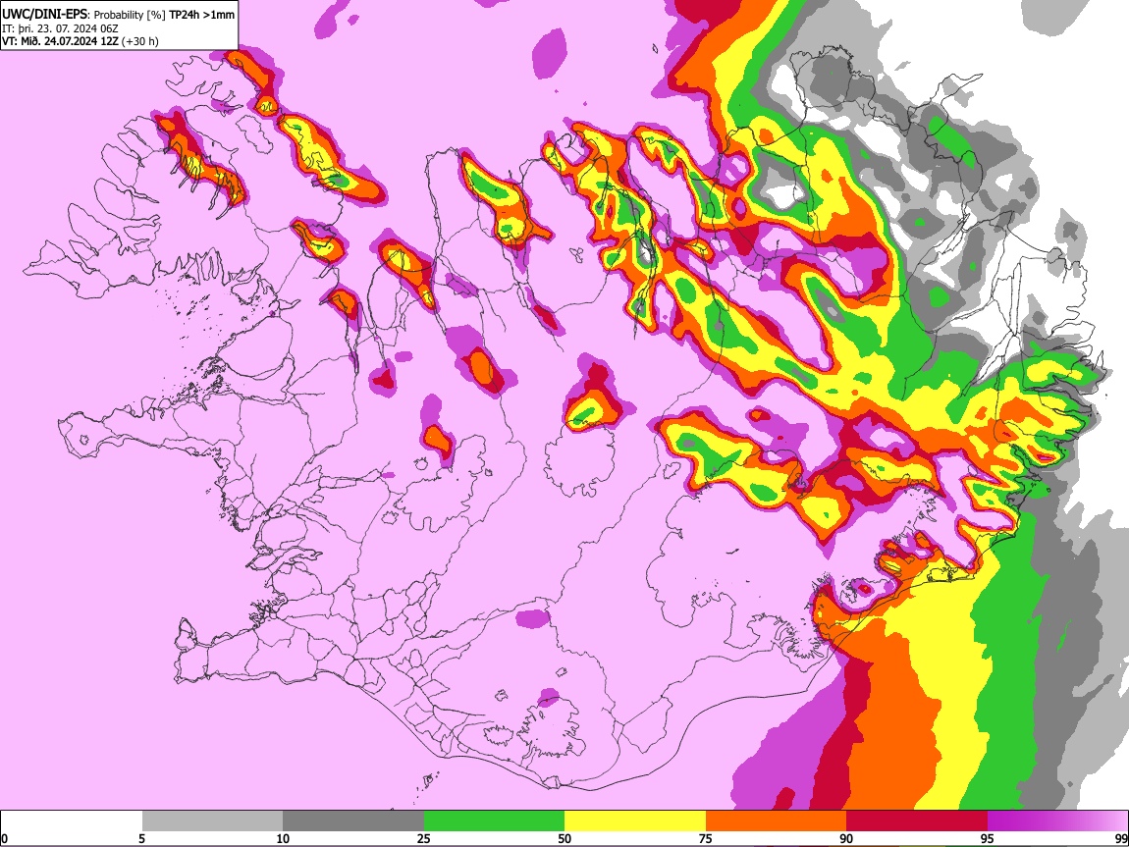
Task: Click the 'UWC/DINI-EPS' title text
Action: click(x=44, y=15)
